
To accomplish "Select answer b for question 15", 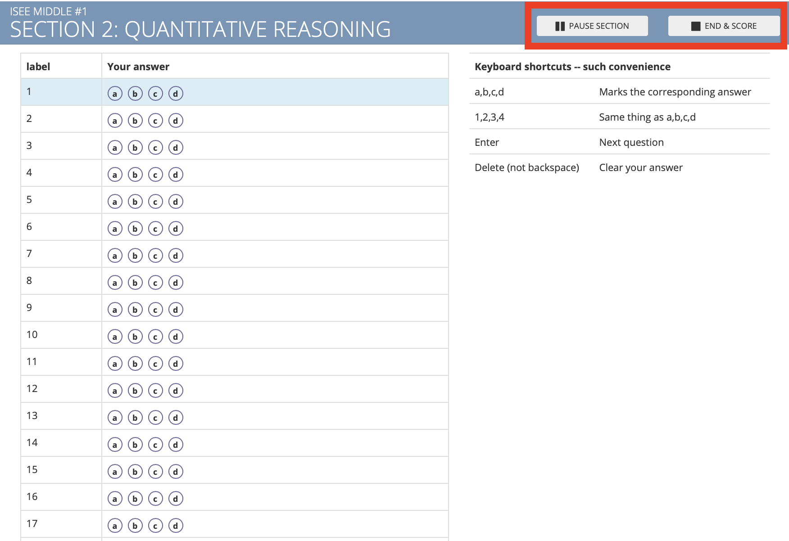I will (135, 472).
